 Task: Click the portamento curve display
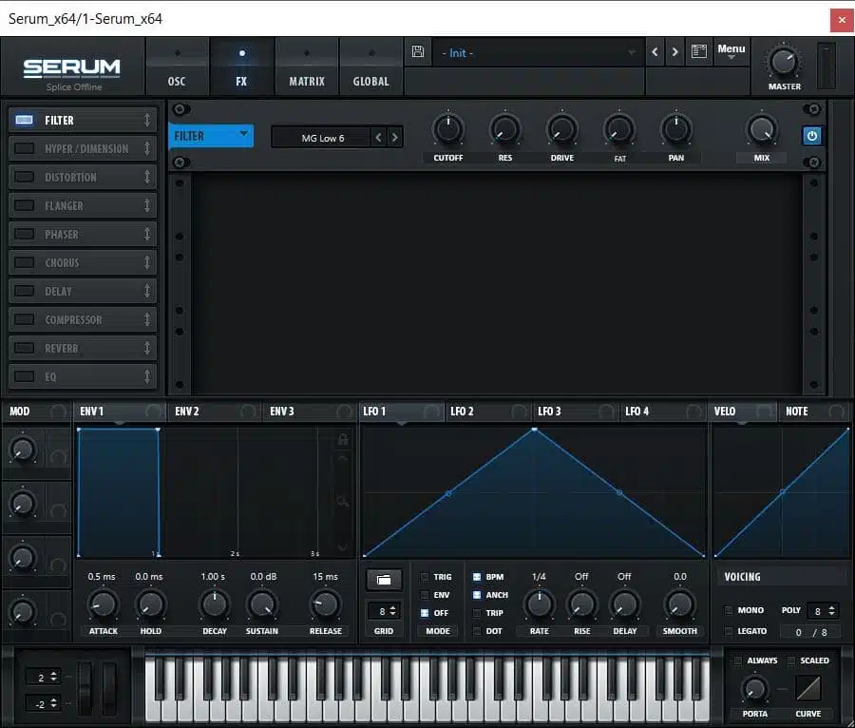[x=808, y=688]
